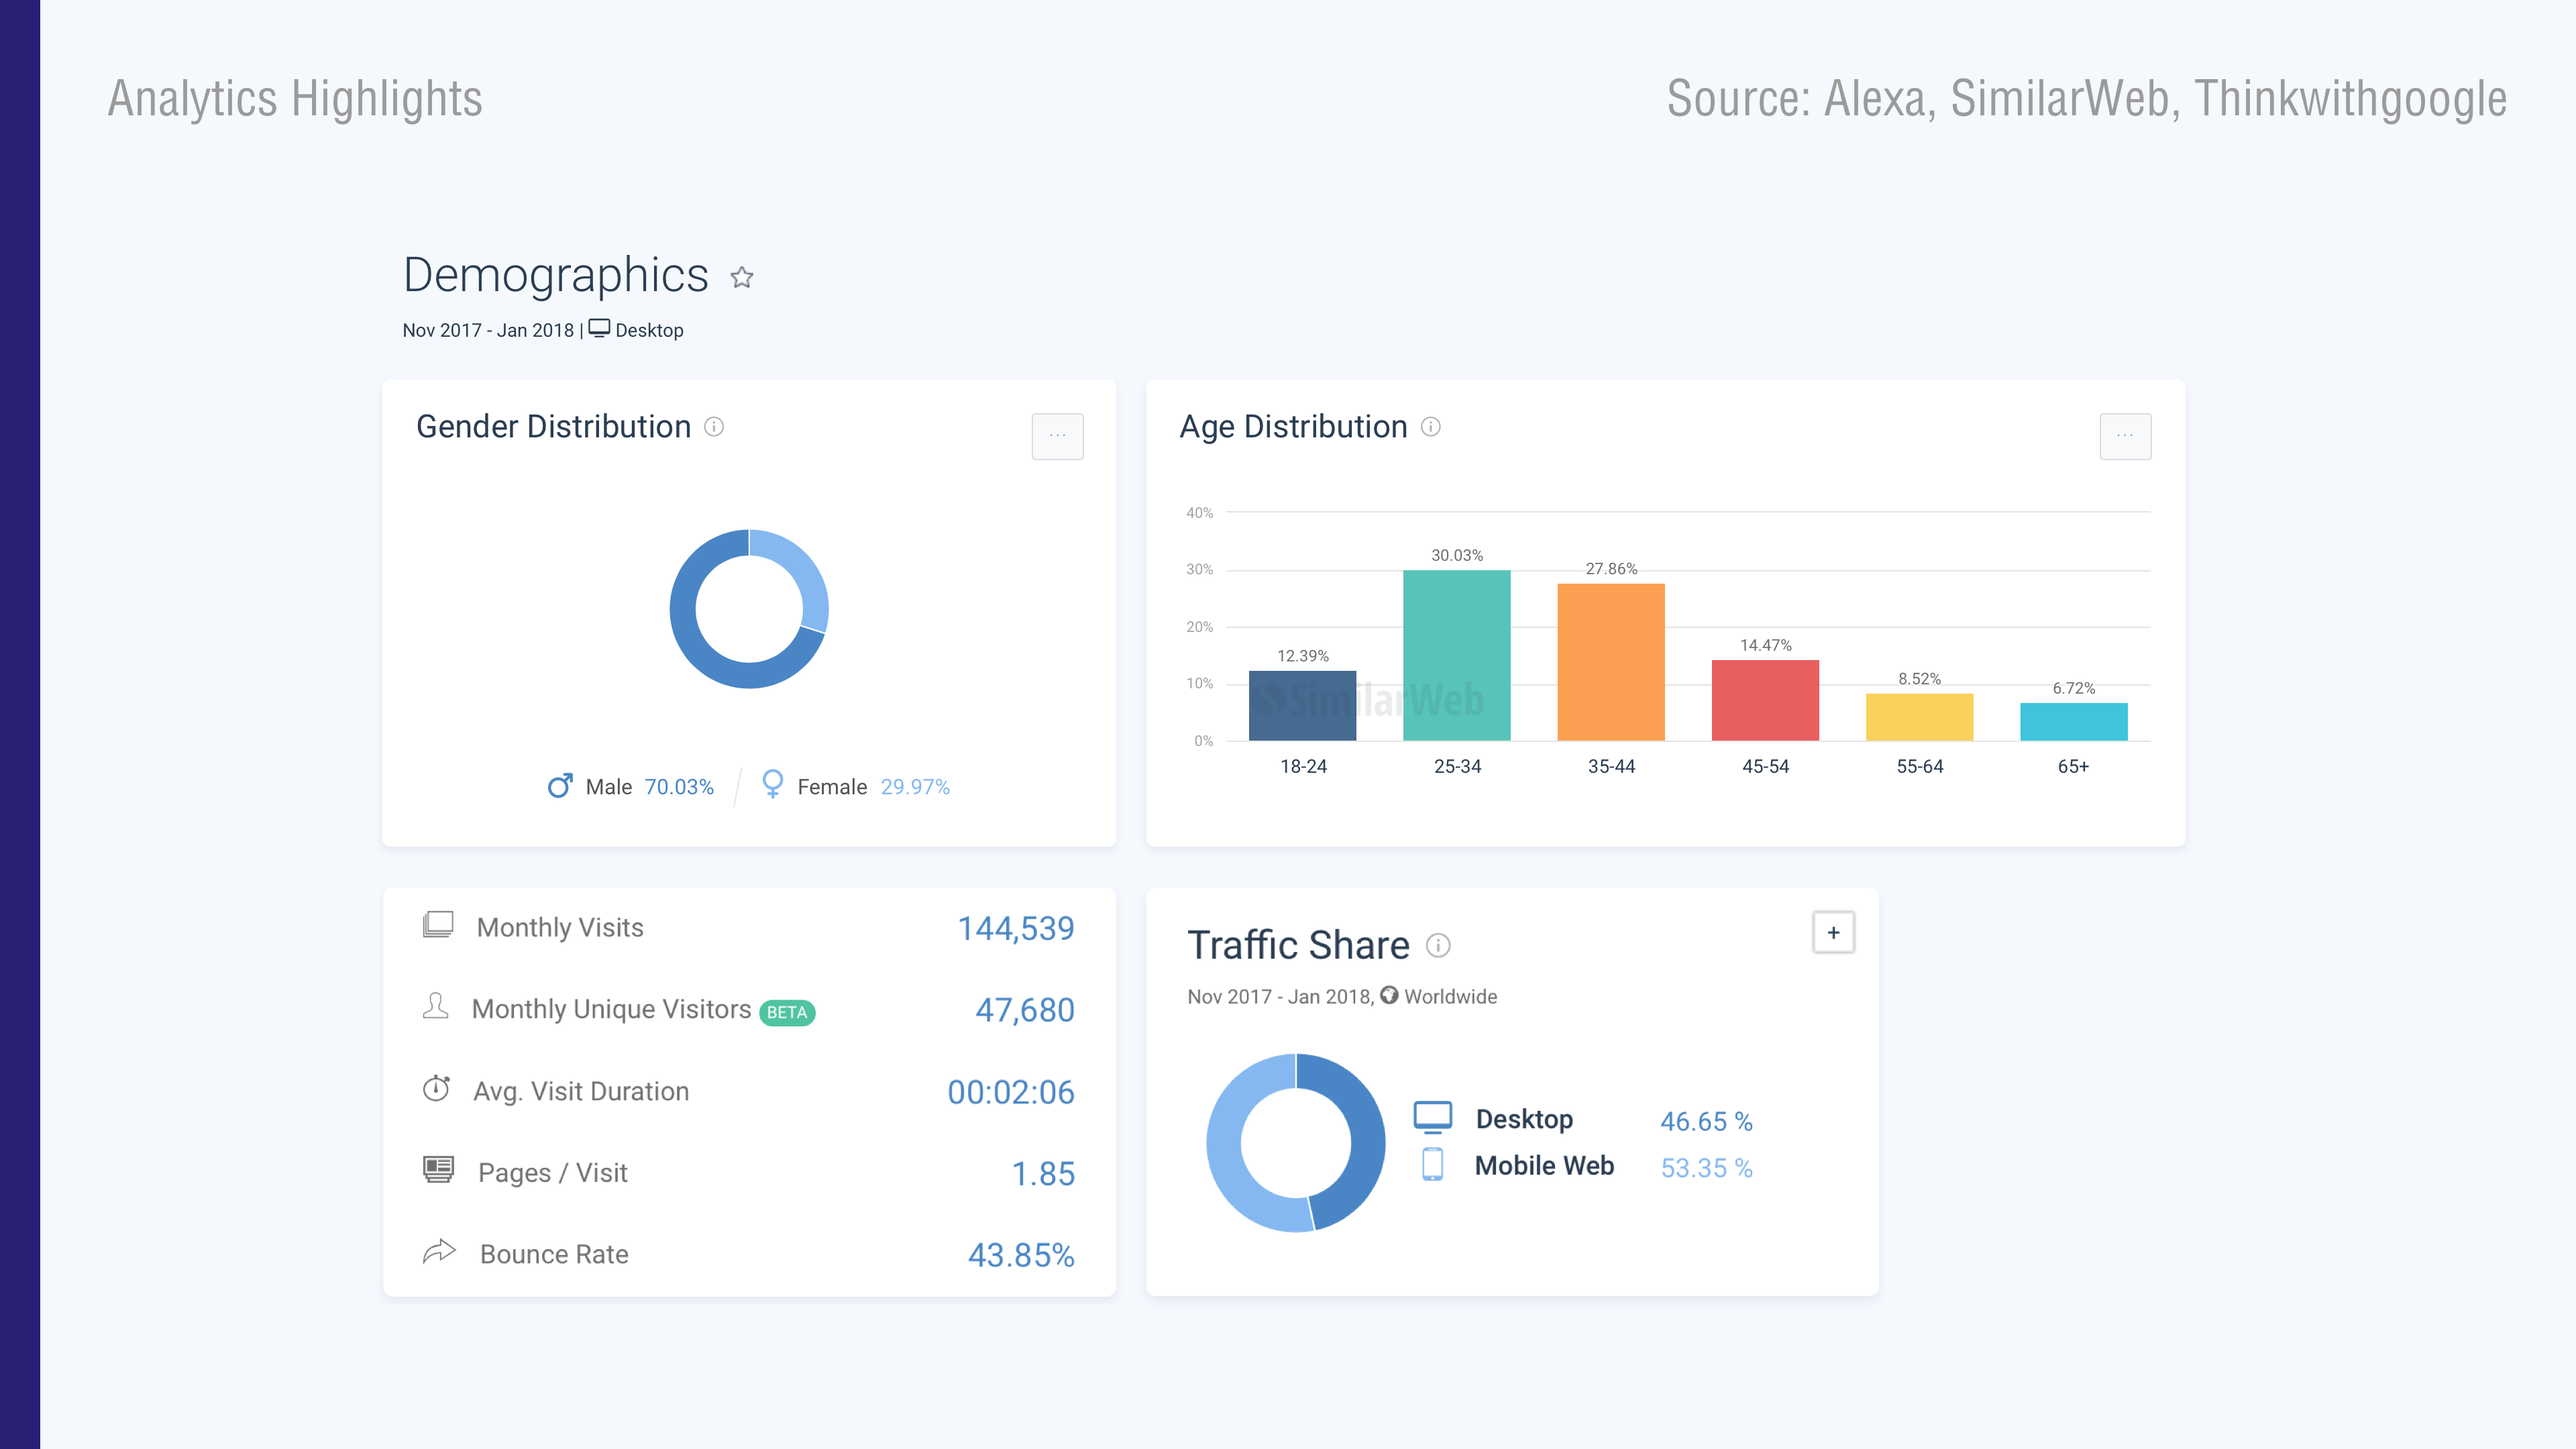Viewport: 2576px width, 1449px height.
Task: Click the Mobile Web phone icon
Action: [1432, 1165]
